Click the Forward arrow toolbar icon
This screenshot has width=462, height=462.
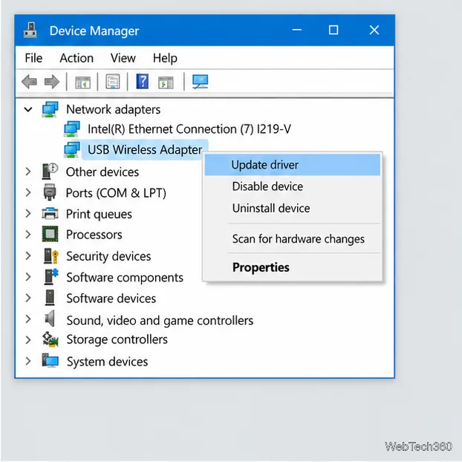click(52, 82)
